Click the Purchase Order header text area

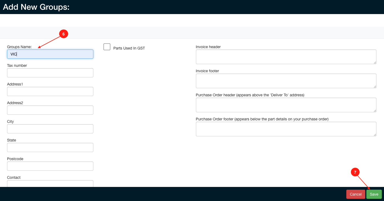click(x=286, y=105)
